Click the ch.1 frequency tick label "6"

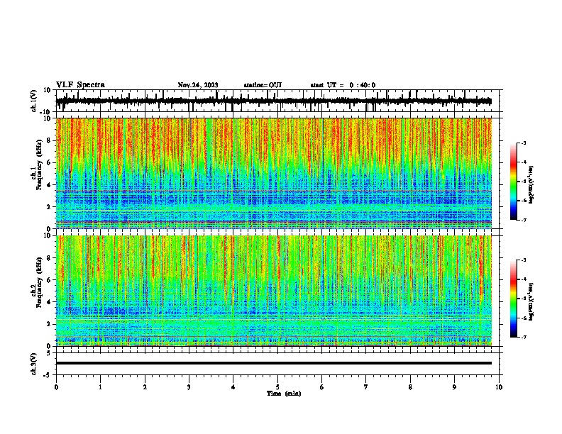tap(49, 163)
